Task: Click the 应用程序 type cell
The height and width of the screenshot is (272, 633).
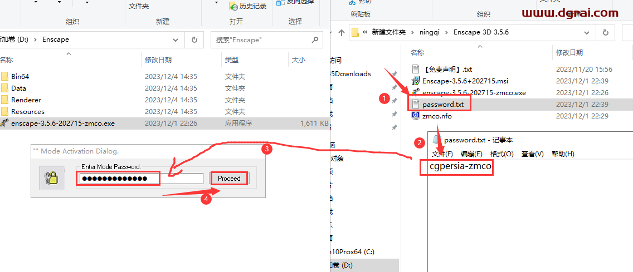Action: tap(238, 123)
